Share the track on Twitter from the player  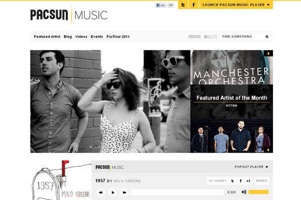pyautogui.click(x=232, y=181)
